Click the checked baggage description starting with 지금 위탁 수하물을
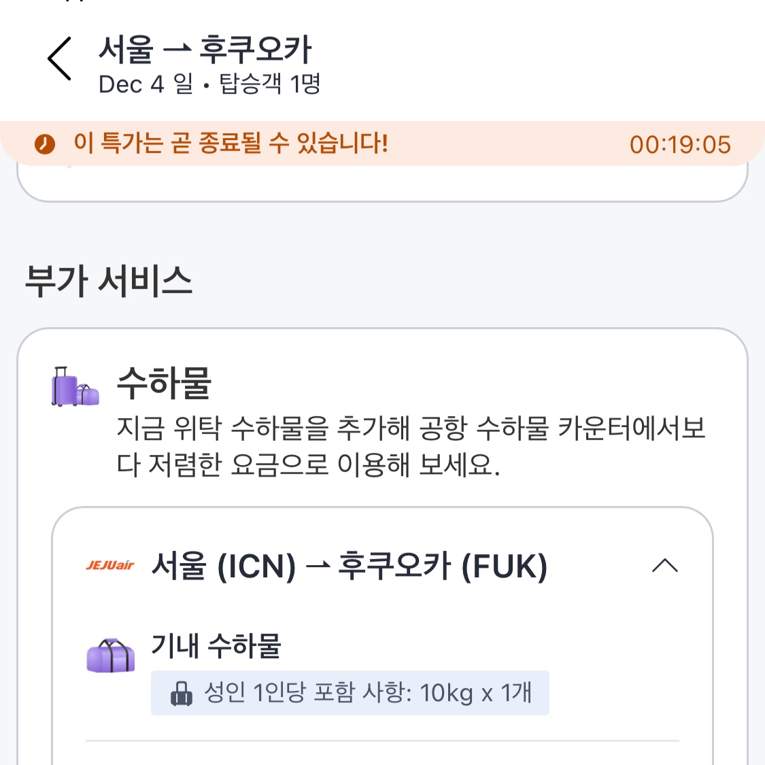The image size is (765, 765). [411, 446]
